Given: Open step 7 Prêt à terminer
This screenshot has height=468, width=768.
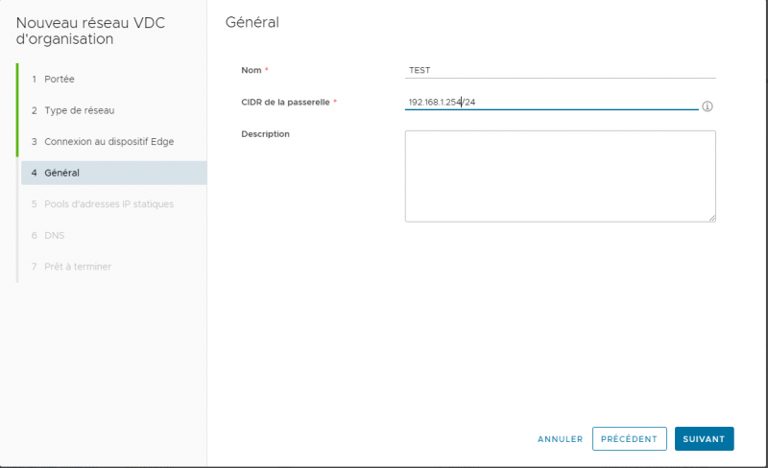Looking at the screenshot, I should (77, 266).
